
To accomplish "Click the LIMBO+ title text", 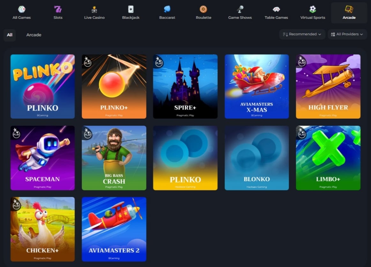I will tap(328, 179).
